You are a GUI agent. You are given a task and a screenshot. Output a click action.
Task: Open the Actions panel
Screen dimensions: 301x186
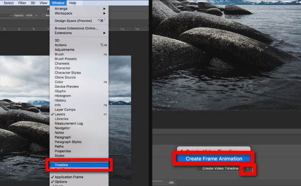click(79, 45)
